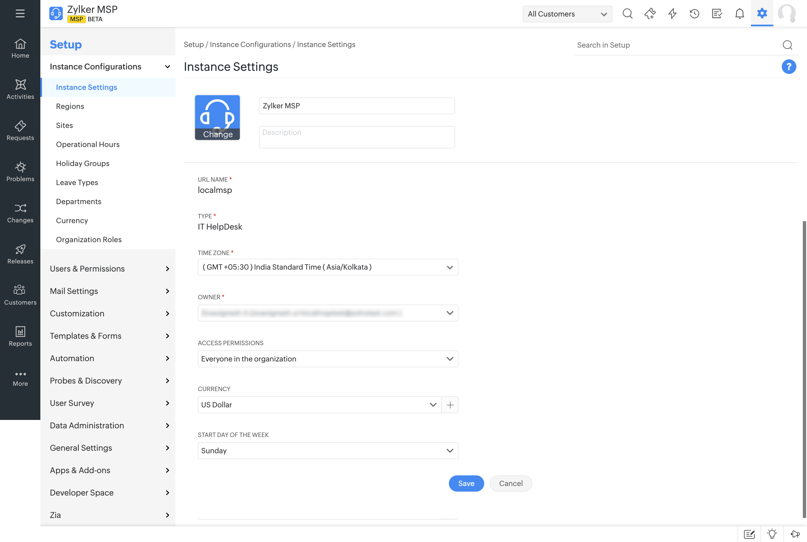Click the Description text field
Image resolution: width=807 pixels, height=542 pixels.
356,137
